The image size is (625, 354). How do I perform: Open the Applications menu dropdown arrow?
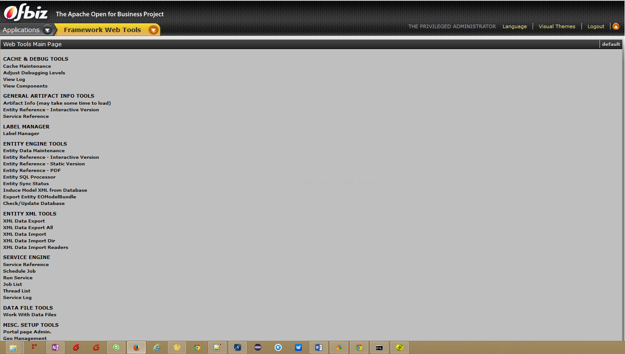click(x=48, y=30)
